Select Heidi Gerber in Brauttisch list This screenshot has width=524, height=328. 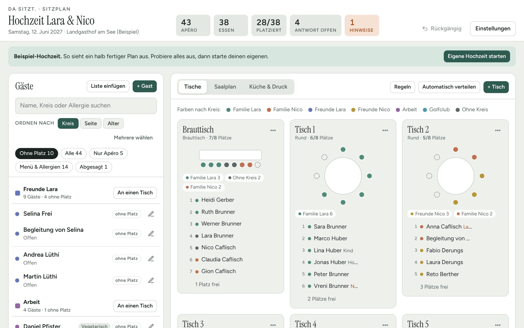click(x=218, y=200)
